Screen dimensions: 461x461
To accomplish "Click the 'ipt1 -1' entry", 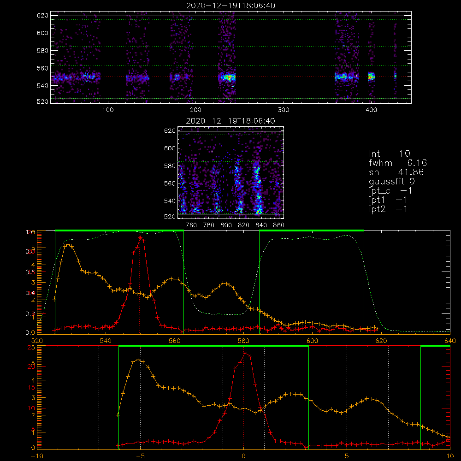I will (388, 200).
